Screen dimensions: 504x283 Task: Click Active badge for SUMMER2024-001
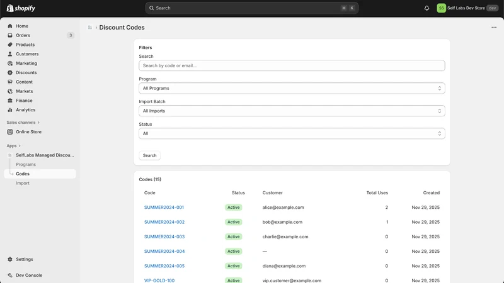pos(233,208)
